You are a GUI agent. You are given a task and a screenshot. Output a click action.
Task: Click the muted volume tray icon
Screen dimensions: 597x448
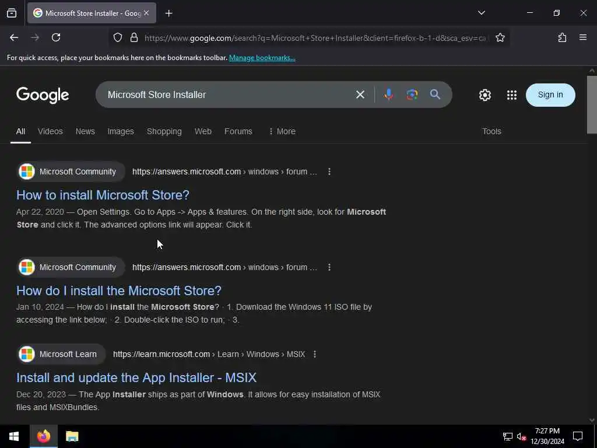click(521, 436)
